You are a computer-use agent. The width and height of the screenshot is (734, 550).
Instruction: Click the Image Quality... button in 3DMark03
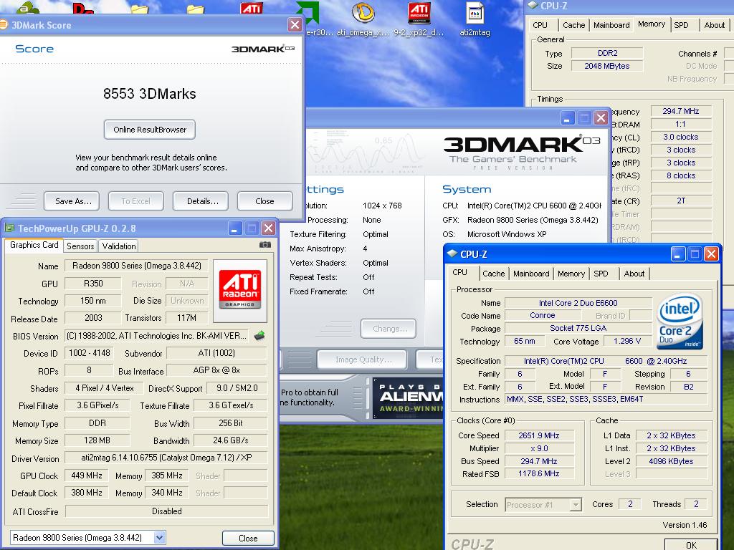[x=362, y=360]
